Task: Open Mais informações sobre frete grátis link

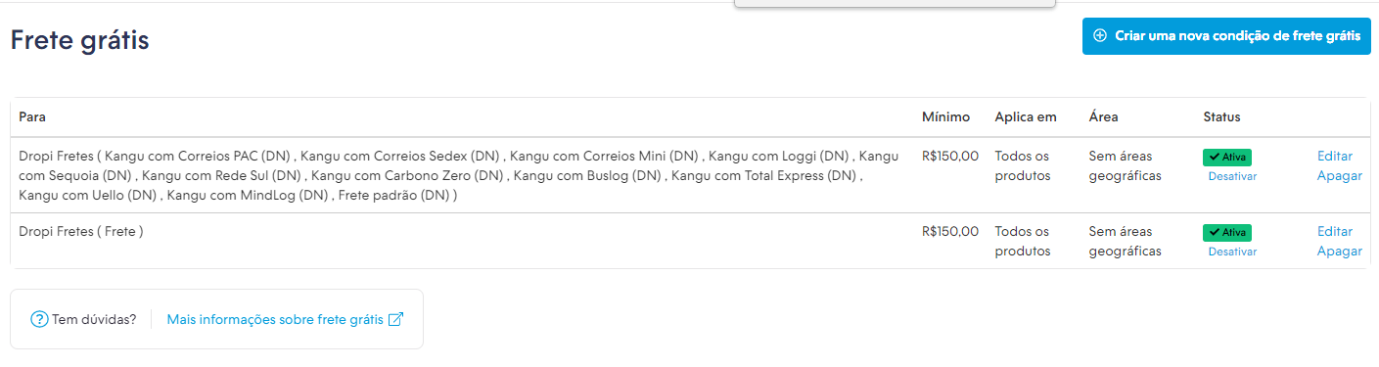Action: 275,319
